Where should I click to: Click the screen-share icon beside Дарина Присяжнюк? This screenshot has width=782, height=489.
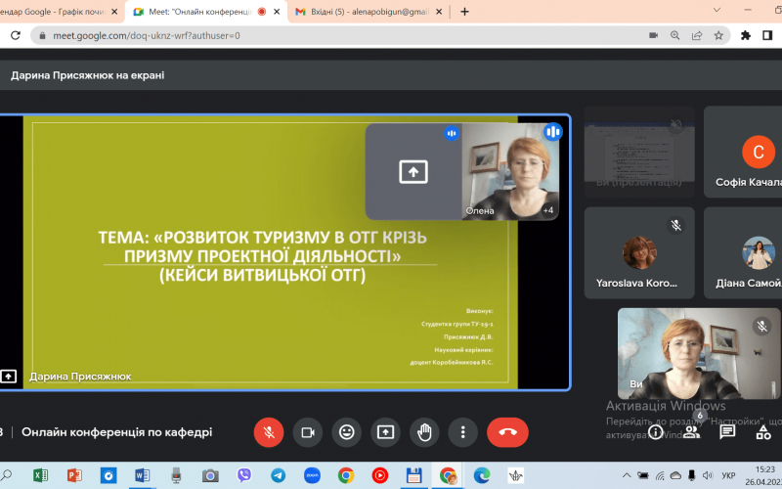[9, 377]
